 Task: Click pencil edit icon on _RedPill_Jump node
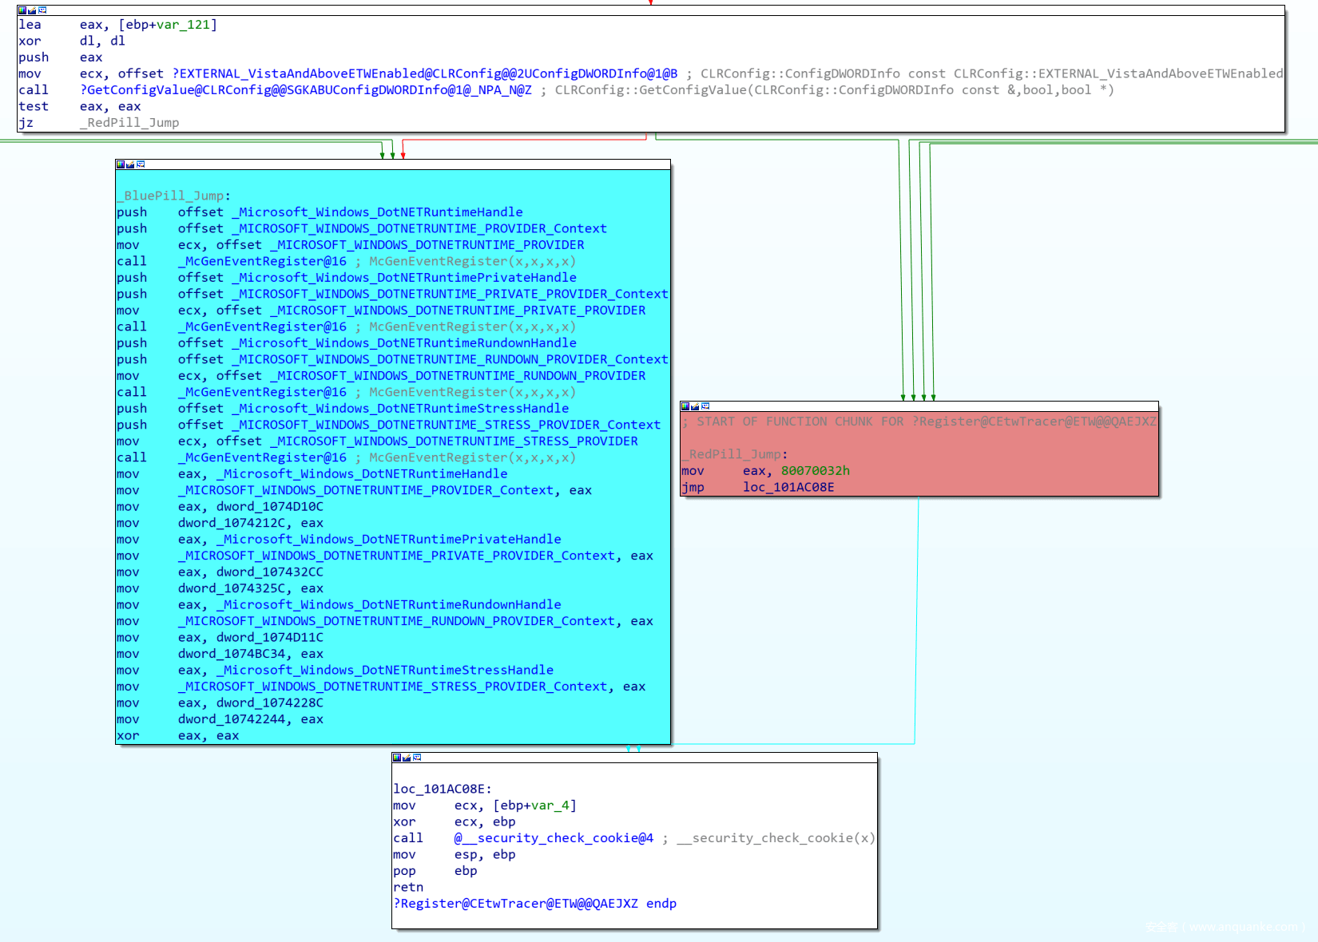click(695, 406)
